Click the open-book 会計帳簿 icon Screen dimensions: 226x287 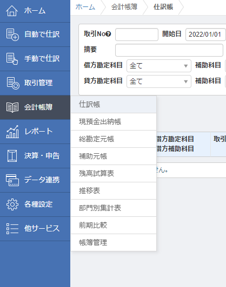tap(12, 107)
